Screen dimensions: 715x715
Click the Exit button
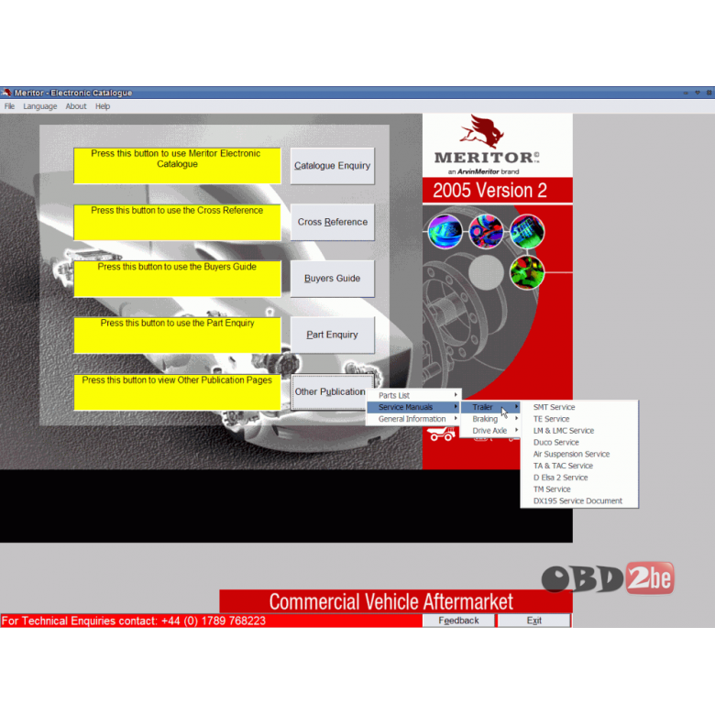pos(534,621)
